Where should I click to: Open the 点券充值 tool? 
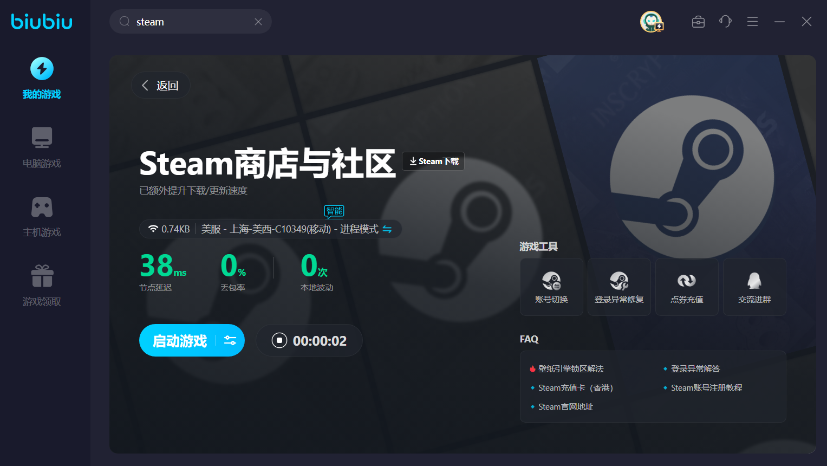pyautogui.click(x=687, y=287)
